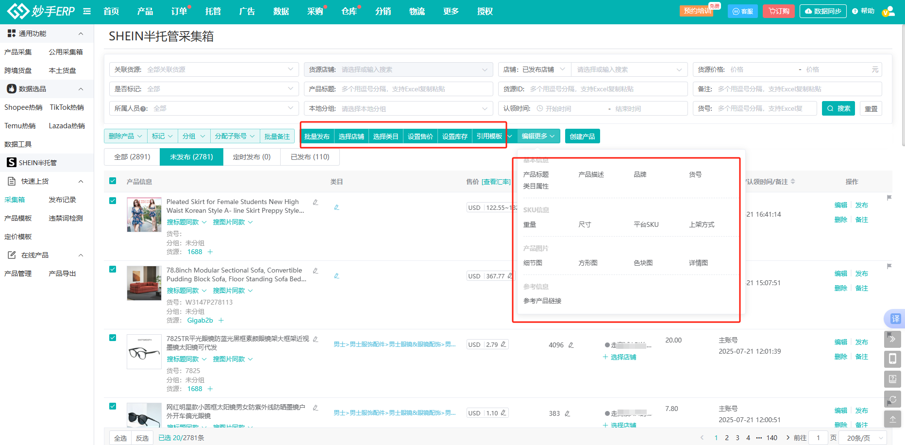The width and height of the screenshot is (905, 445).
Task: Select 产品标题 in 编辑更多 menu
Action: 536,174
